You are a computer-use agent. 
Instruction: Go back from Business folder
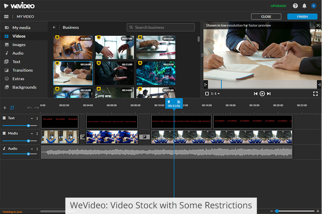point(54,27)
